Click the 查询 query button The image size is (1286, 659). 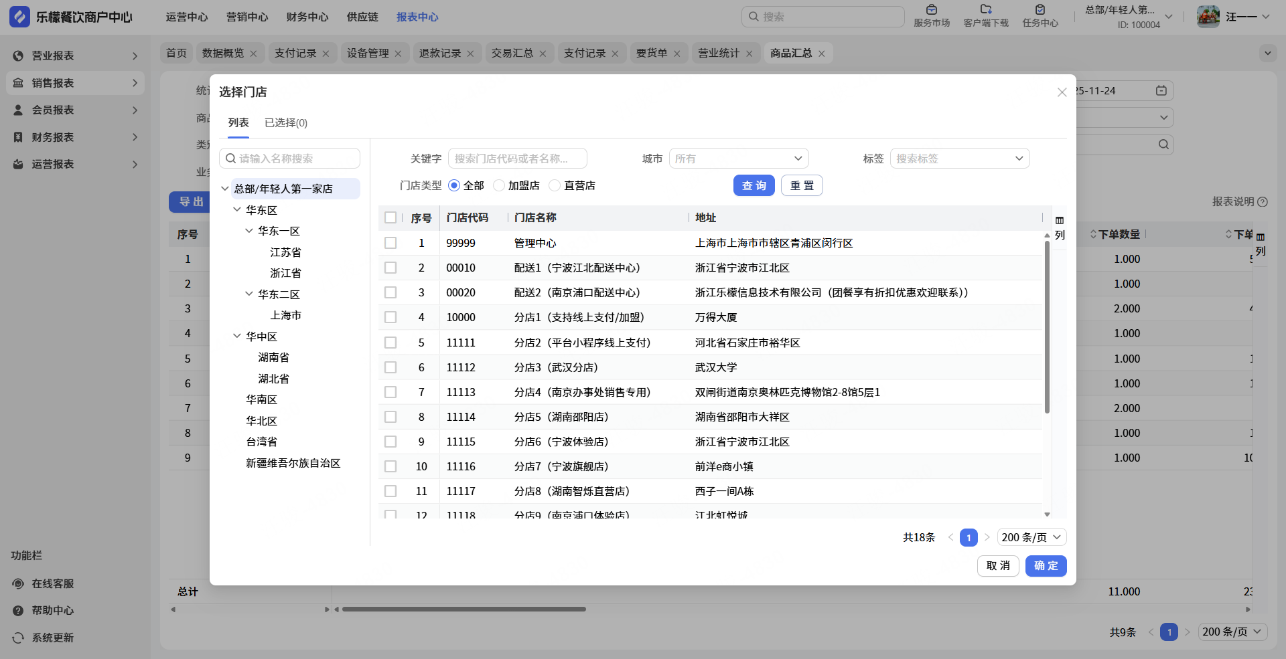click(754, 185)
